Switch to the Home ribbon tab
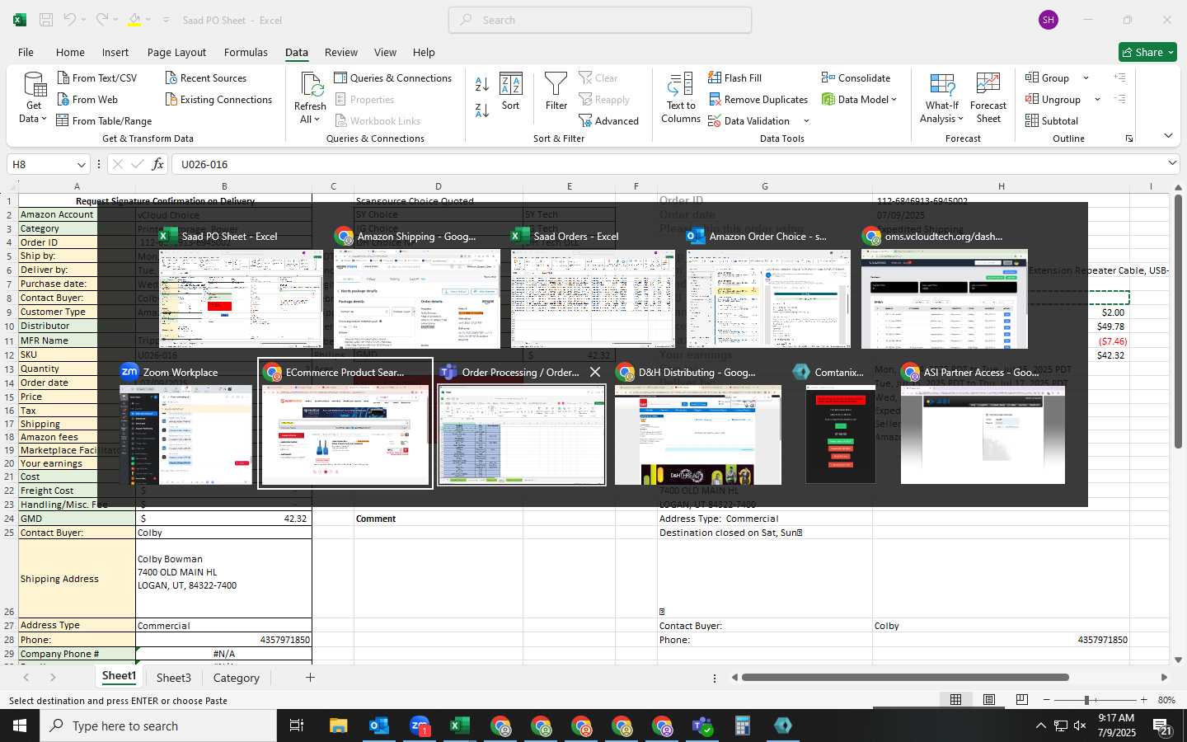This screenshot has width=1187, height=742. point(70,52)
